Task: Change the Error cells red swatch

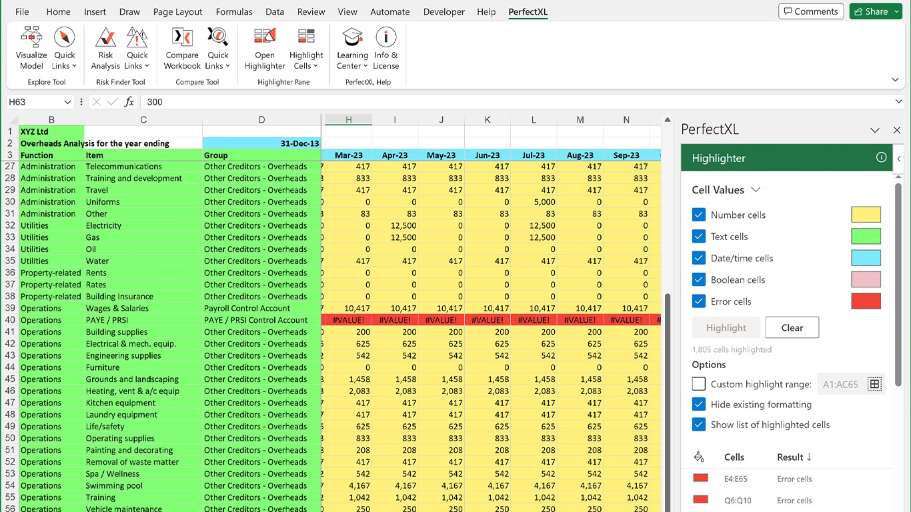Action: [866, 301]
